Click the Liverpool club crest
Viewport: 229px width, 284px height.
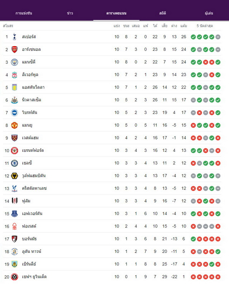tap(14, 74)
